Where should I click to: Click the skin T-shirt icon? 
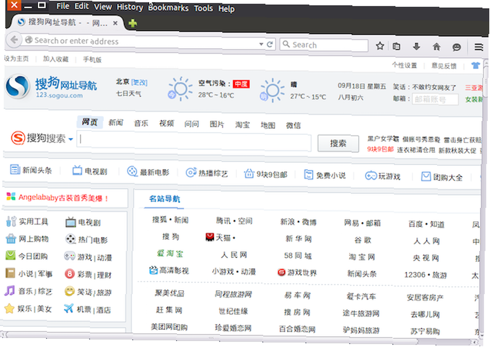pos(476,65)
